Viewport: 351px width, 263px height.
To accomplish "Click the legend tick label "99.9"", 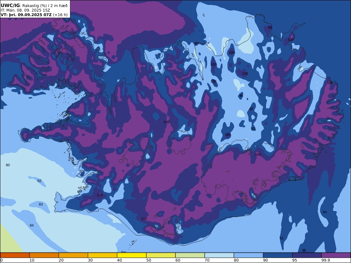I will [x=325, y=260].
